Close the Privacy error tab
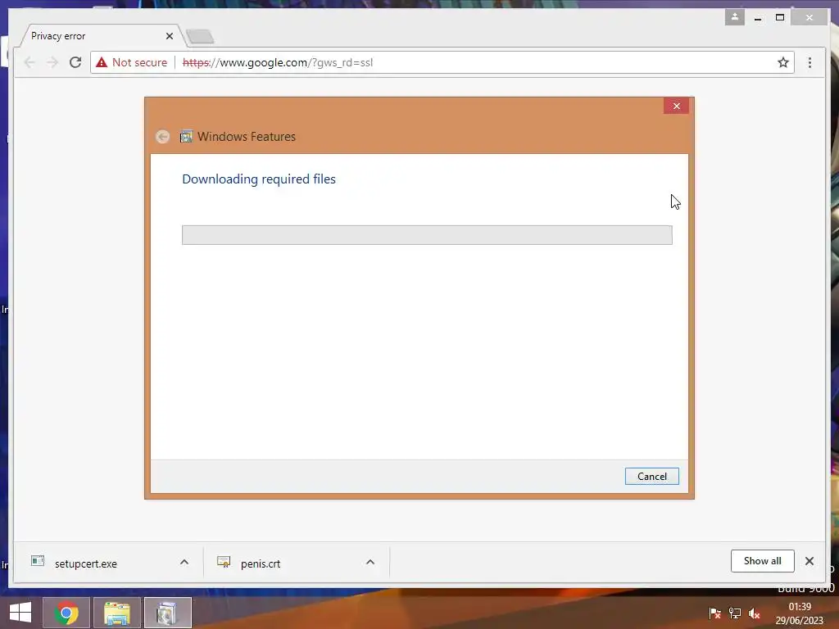This screenshot has width=839, height=629. [x=169, y=36]
